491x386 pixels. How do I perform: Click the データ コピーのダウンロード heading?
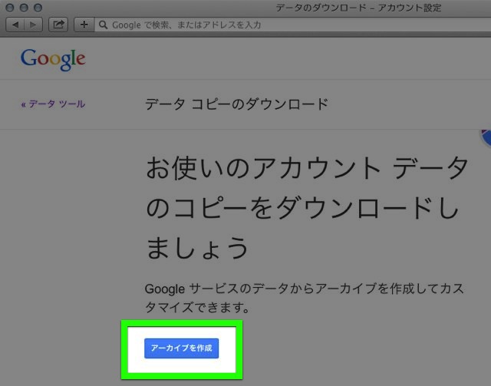pos(237,104)
